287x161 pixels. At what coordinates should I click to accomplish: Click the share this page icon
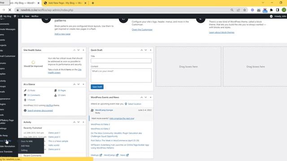[x=238, y=10]
